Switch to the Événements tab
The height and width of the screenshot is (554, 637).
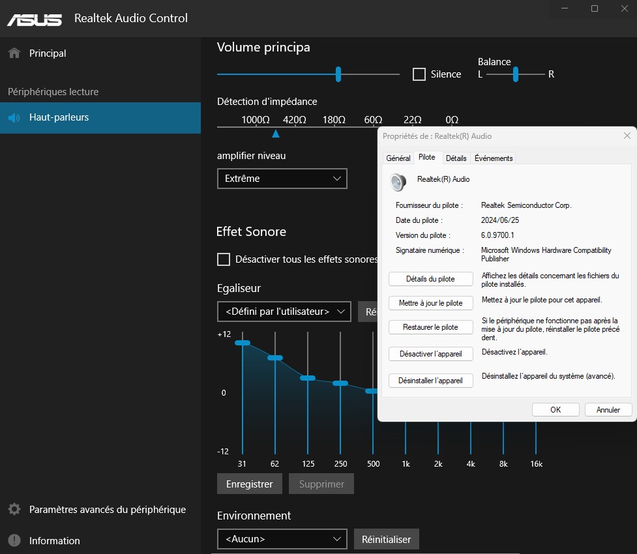pos(494,158)
